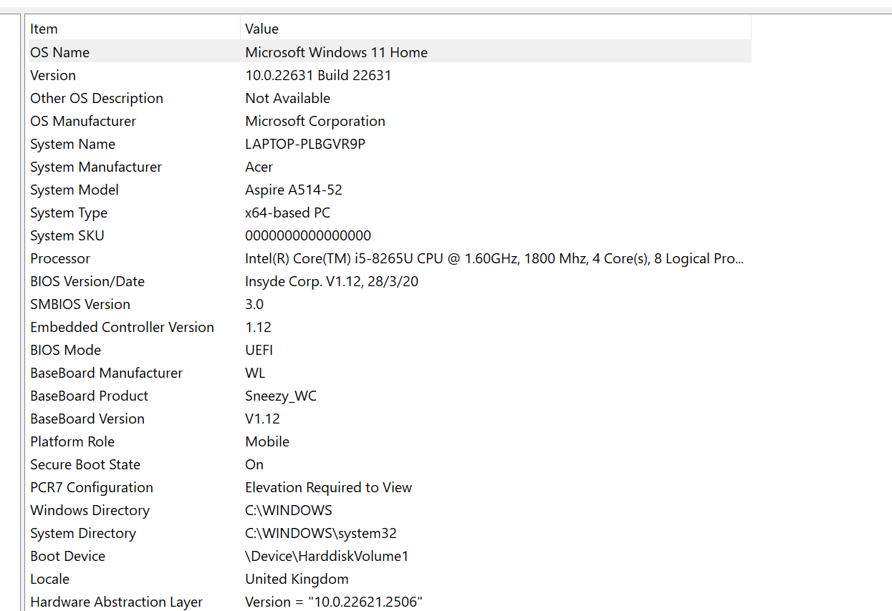Image resolution: width=892 pixels, height=611 pixels.
Task: Select the Boot Device row label
Action: 67,556
